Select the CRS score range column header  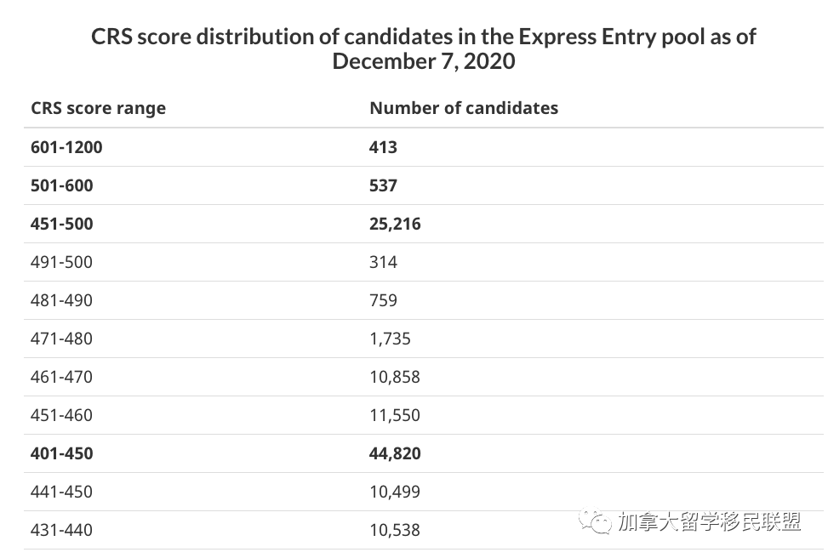[98, 108]
